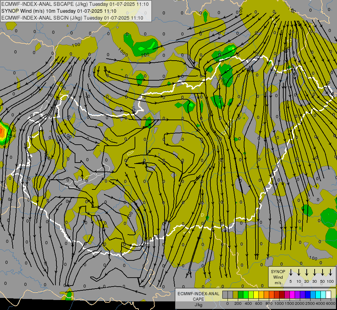Click the SBCAPE title line at top

click(75, 4)
